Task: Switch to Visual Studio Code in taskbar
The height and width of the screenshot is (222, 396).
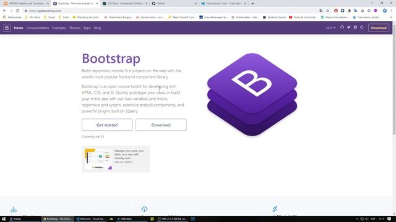Action: point(91,219)
